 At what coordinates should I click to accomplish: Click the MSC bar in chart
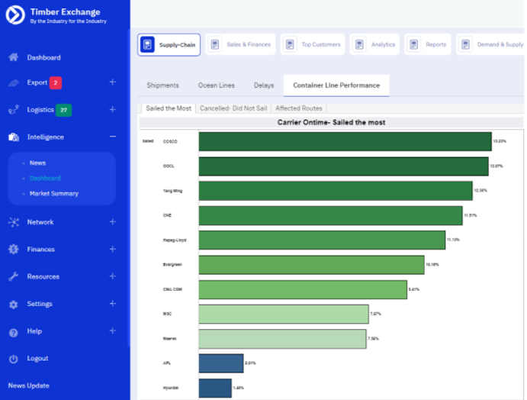tap(284, 314)
